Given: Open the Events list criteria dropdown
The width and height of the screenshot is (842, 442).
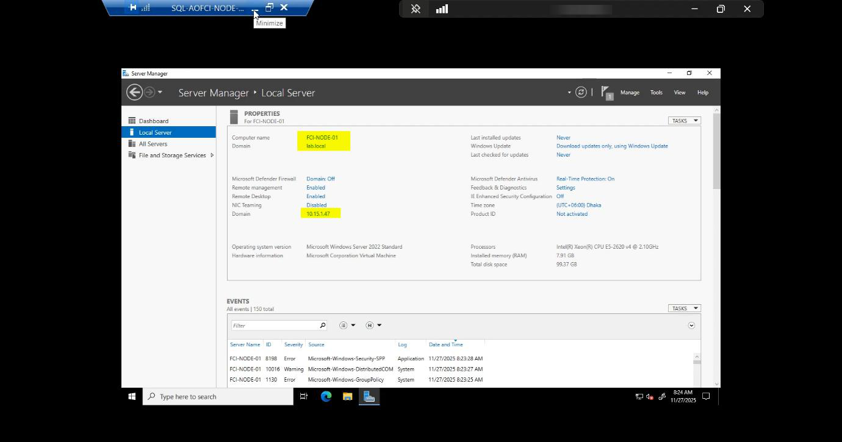Looking at the screenshot, I should [x=347, y=326].
